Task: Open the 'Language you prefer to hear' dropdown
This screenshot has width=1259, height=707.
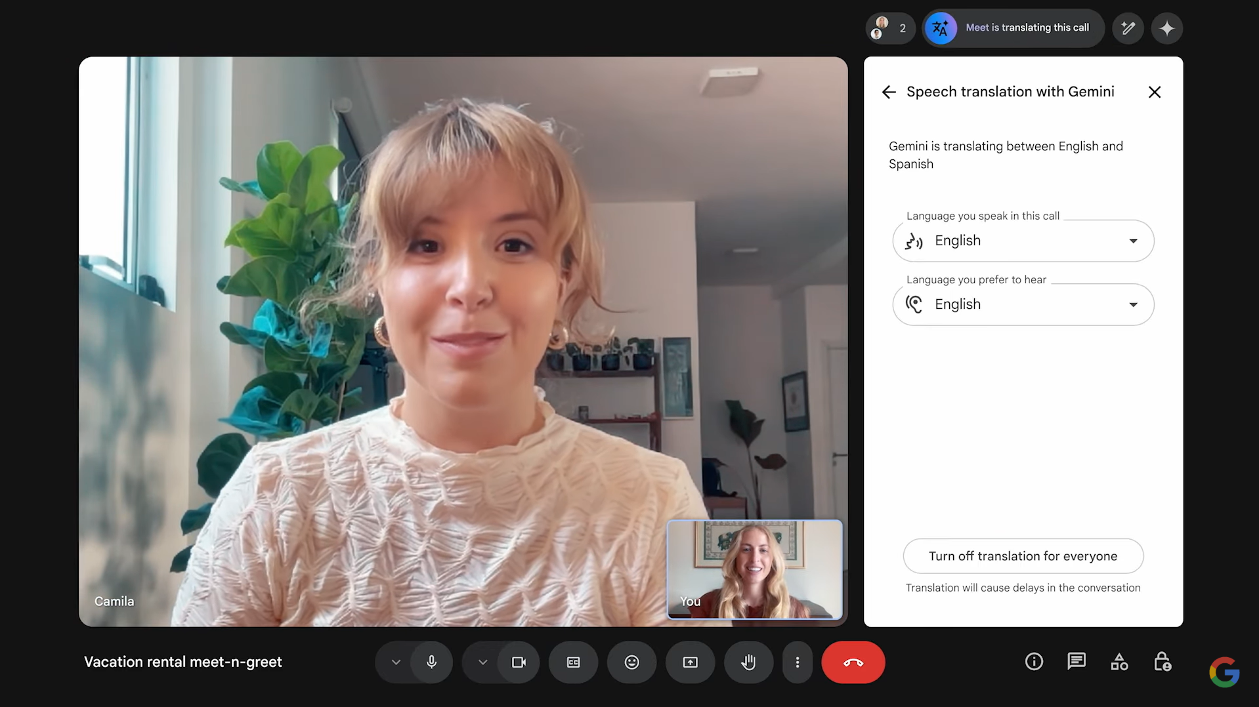Action: (1023, 304)
